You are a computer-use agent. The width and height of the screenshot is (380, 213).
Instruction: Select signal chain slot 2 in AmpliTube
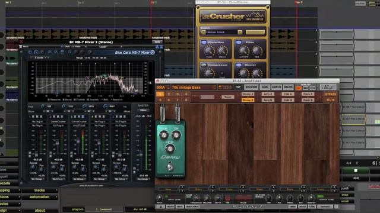169,94
